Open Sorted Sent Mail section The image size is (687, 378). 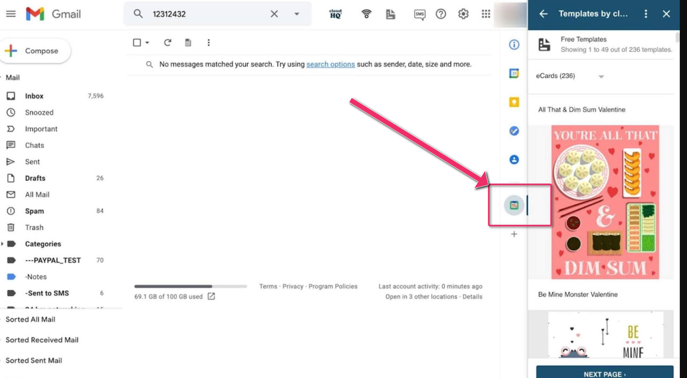(34, 360)
